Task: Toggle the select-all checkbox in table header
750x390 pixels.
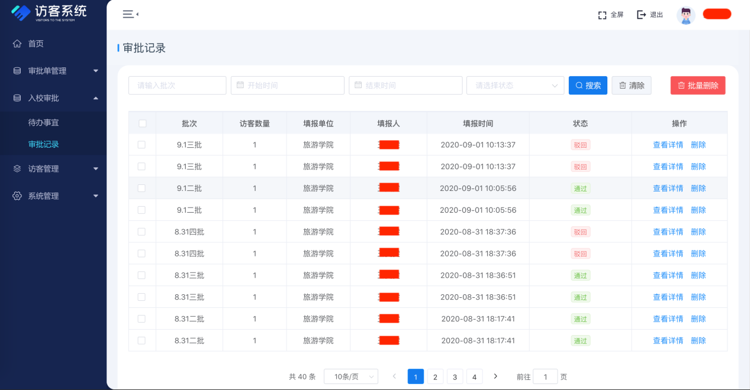Action: (x=142, y=123)
